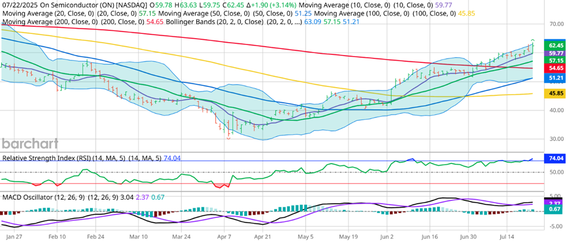Click the Mar 10 date label
This screenshot has height=243, width=569.
pyautogui.click(x=140, y=236)
